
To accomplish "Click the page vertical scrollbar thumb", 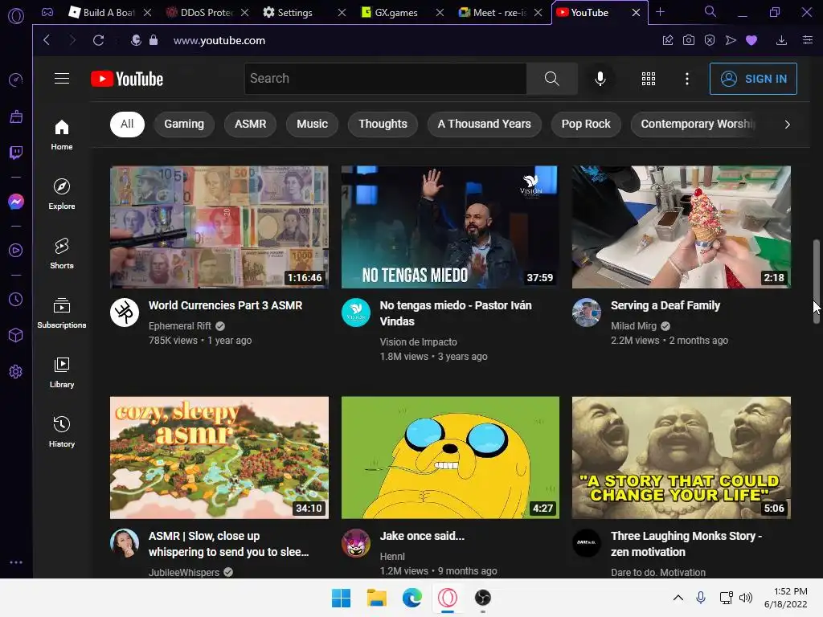I will [817, 282].
